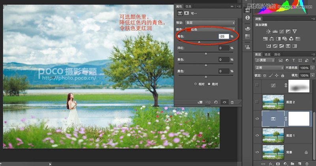Add a Posterize adjustment
This screenshot has width=316, height=166.
[x=275, y=46]
